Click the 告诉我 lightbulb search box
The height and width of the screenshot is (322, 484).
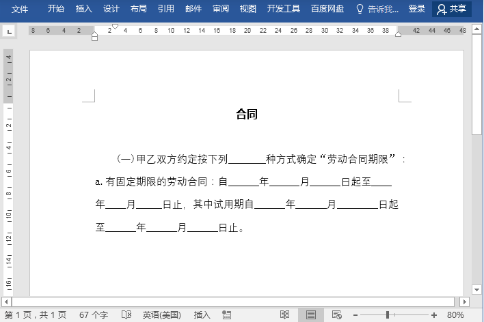tap(377, 10)
